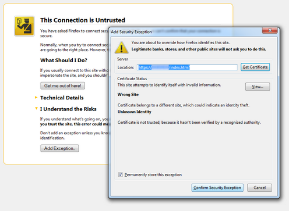Collapse the I Understand the Risks section
Viewport: 289px width, 211px height.
coord(36,109)
